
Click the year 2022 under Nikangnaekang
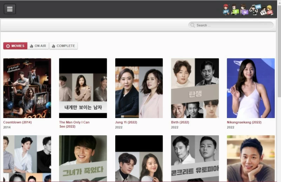coord(230,127)
